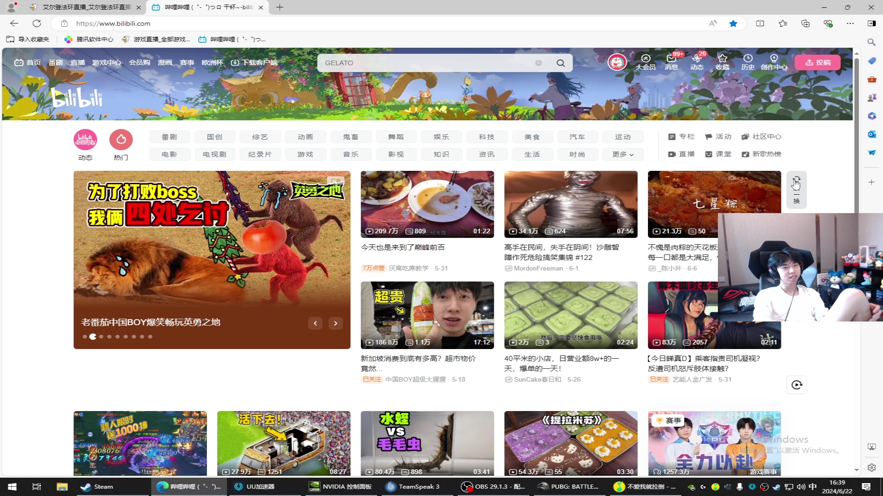
Task: Open 新歌热榜 link
Action: point(761,154)
